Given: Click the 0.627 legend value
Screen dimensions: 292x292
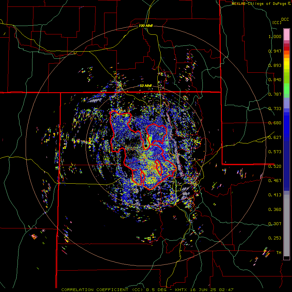Looking at the screenshot, I should tap(275, 138).
